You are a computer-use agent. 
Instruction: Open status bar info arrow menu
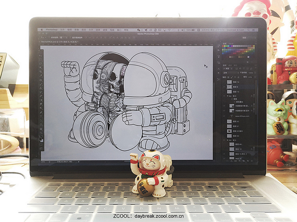(79, 162)
